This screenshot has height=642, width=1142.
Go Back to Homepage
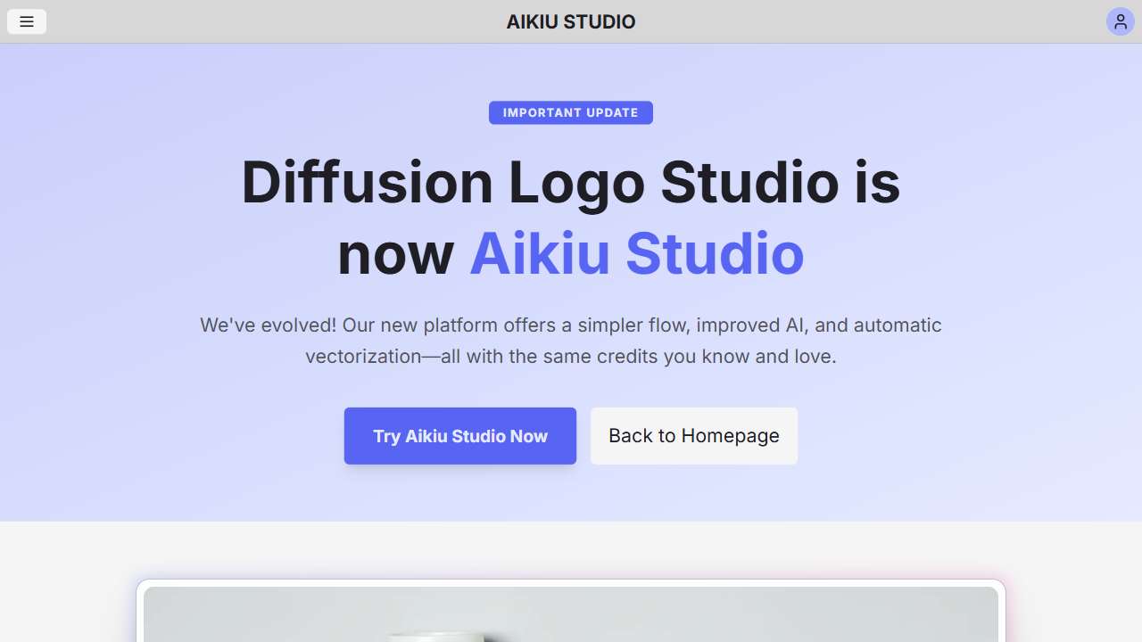[693, 436]
